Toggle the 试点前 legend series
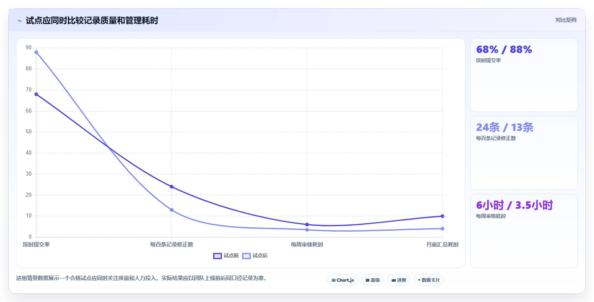The height and width of the screenshot is (302, 594). (x=226, y=256)
